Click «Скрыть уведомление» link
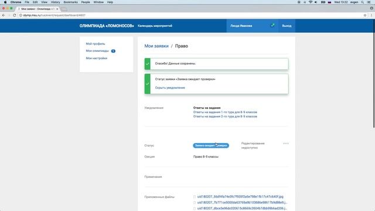The width and height of the screenshot is (375, 211). [170, 88]
